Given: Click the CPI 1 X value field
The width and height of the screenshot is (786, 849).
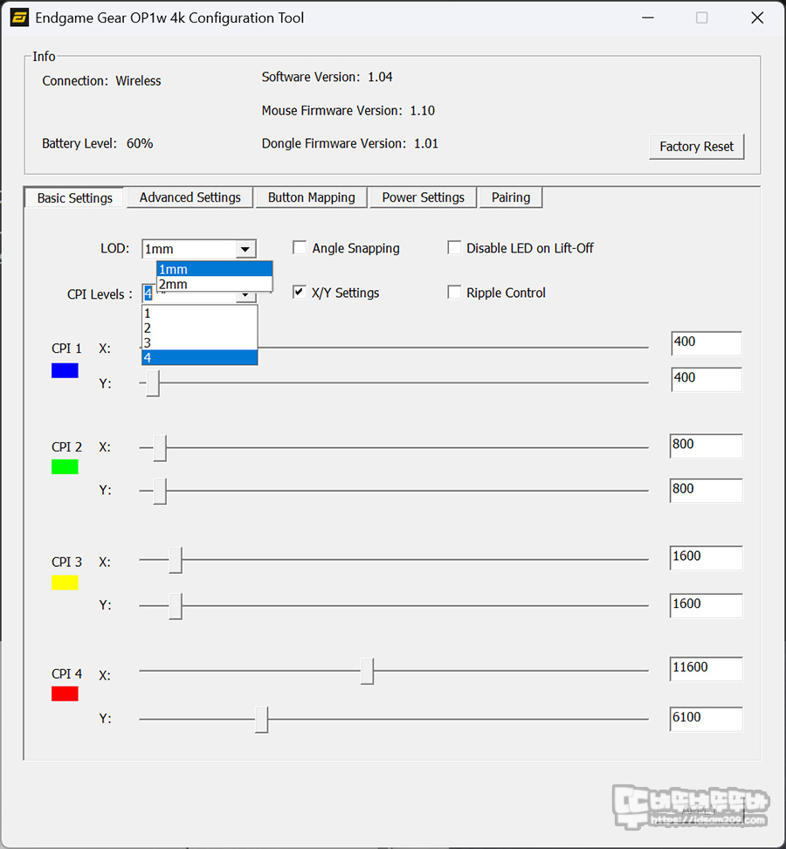Looking at the screenshot, I should [x=707, y=343].
